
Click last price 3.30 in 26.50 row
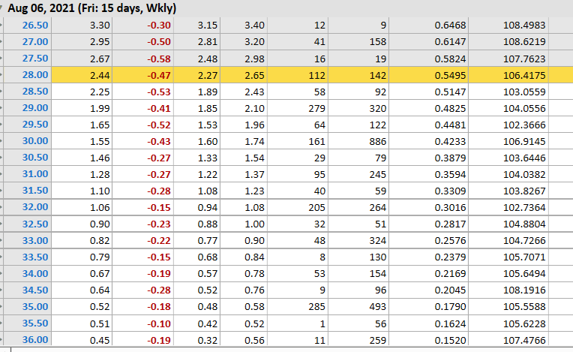pyautogui.click(x=100, y=26)
